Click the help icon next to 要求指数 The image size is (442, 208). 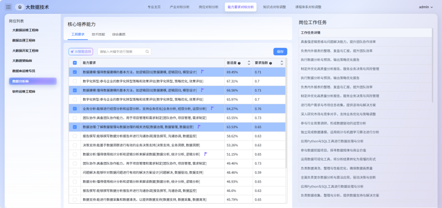tap(270, 63)
